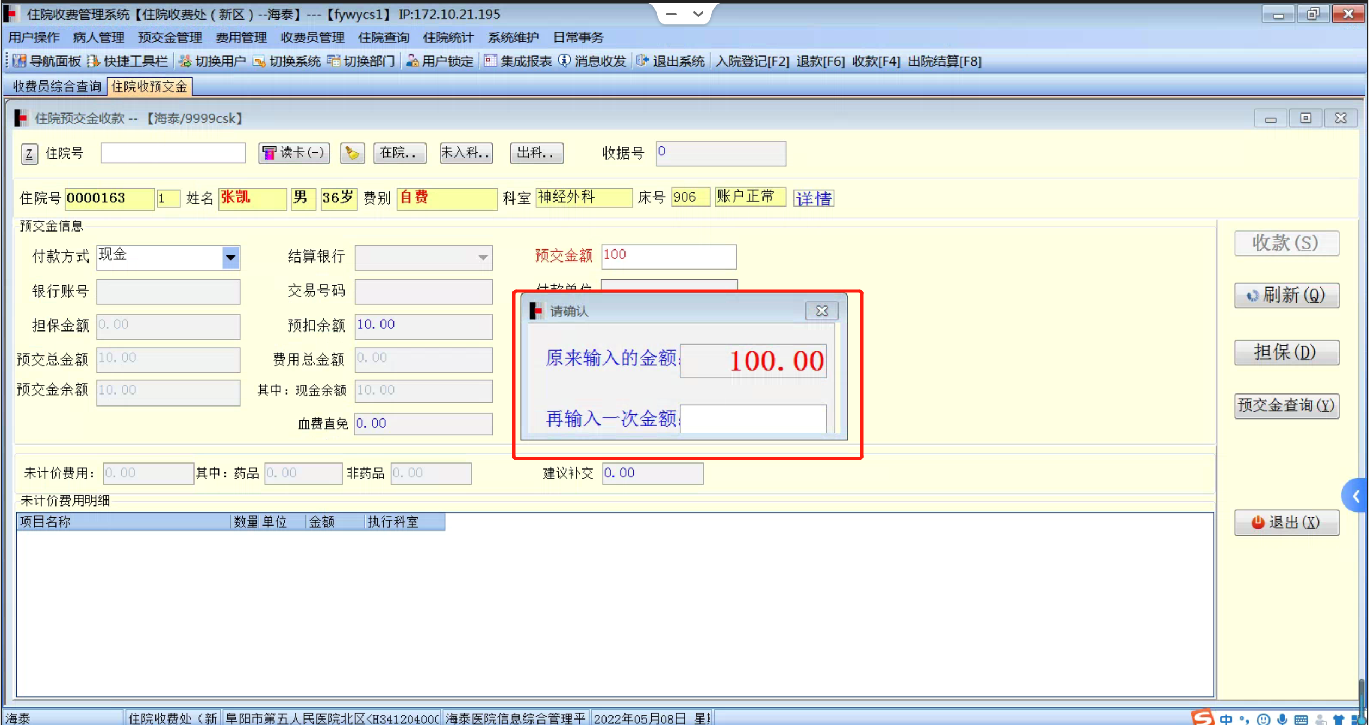Open the 快捷工具栏 quick toolbar icon

pos(93,61)
